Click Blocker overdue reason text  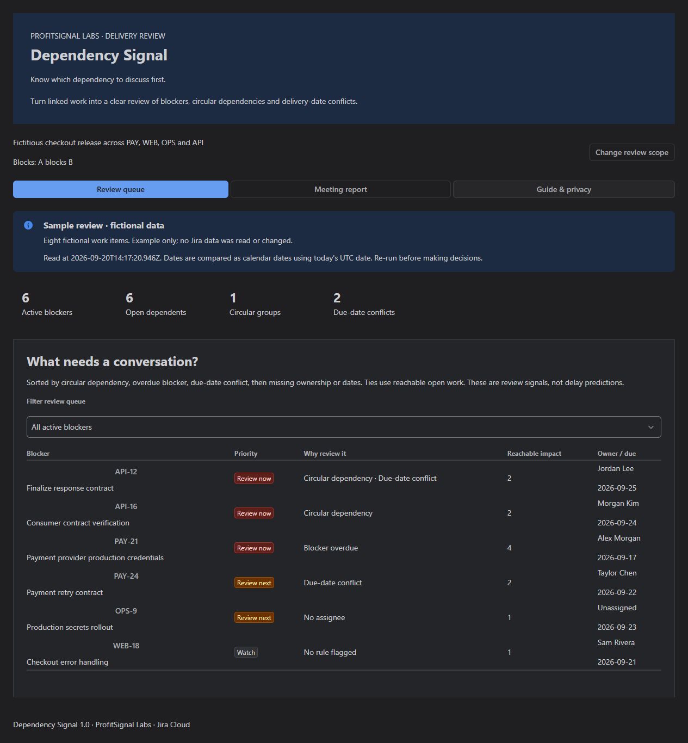coord(331,548)
